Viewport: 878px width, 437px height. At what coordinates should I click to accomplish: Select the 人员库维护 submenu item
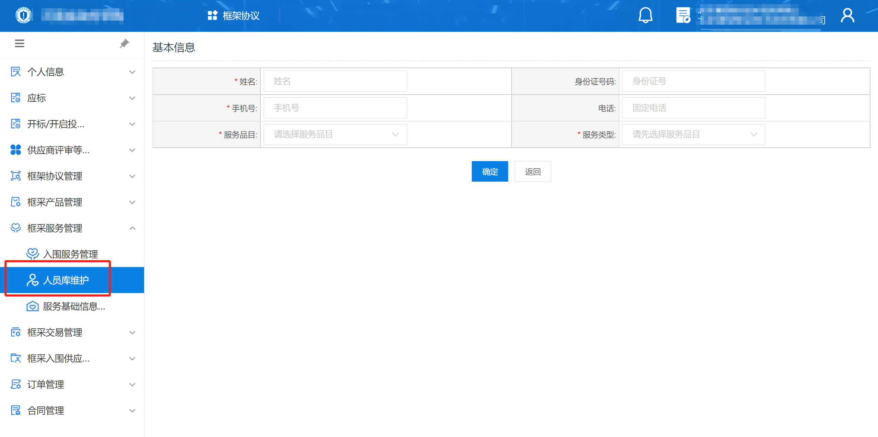72,280
